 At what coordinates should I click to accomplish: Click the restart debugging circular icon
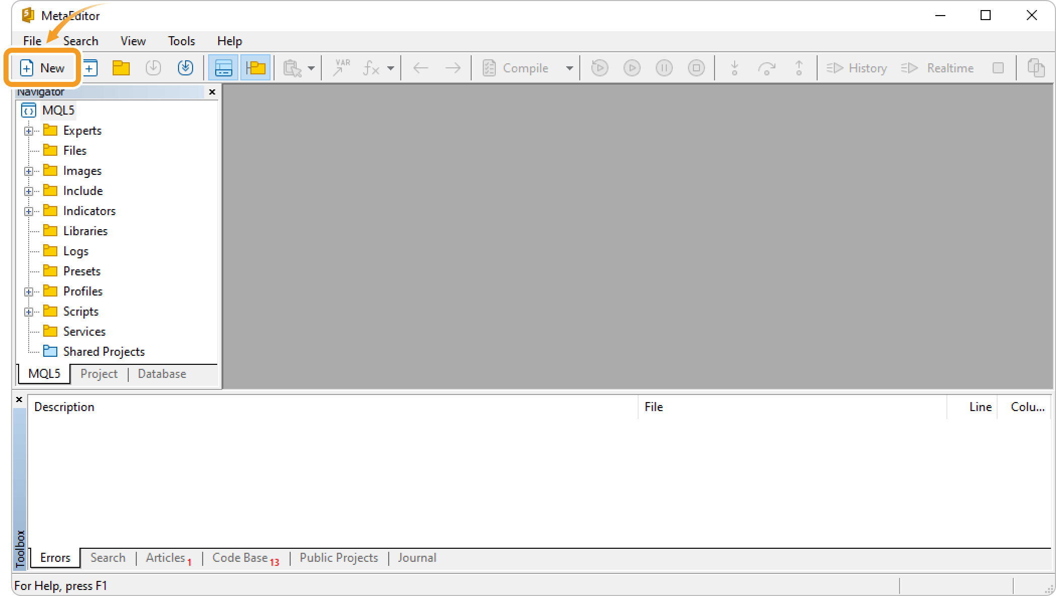click(x=600, y=68)
